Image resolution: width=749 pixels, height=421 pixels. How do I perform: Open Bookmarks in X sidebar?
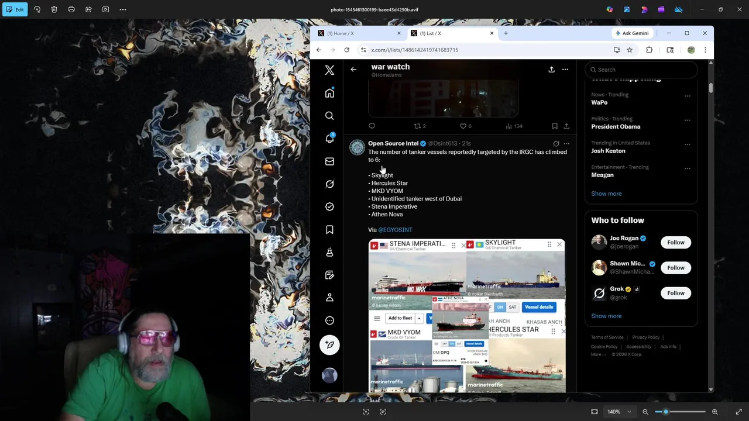329,230
